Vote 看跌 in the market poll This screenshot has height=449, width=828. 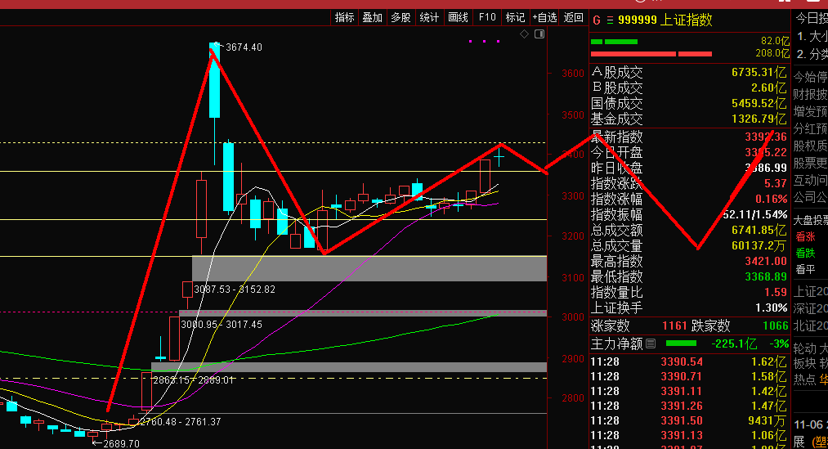point(805,253)
